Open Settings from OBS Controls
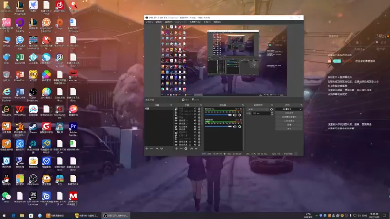The width and height of the screenshot is (390, 219). (x=289, y=125)
